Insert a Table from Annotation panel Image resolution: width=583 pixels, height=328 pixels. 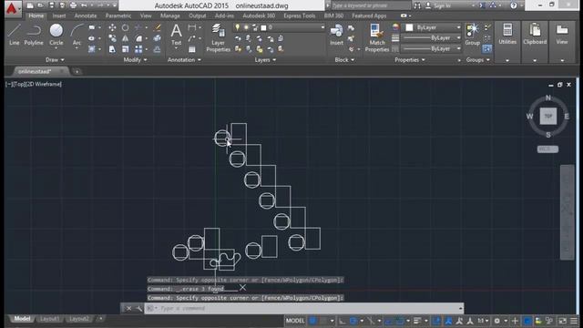pyautogui.click(x=192, y=49)
